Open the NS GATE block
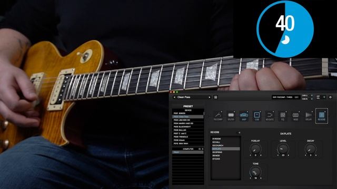The height and width of the screenshot is (189, 337). click(270, 116)
